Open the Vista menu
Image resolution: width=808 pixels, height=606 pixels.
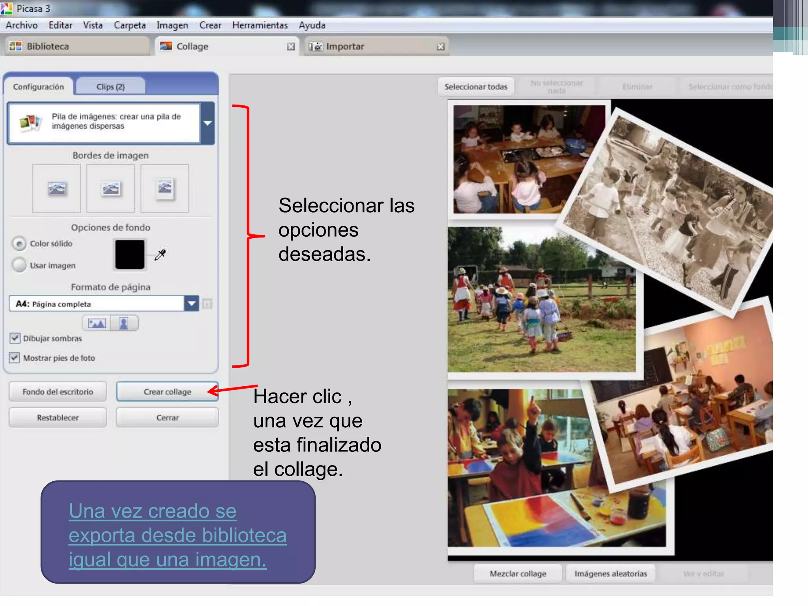coord(93,25)
